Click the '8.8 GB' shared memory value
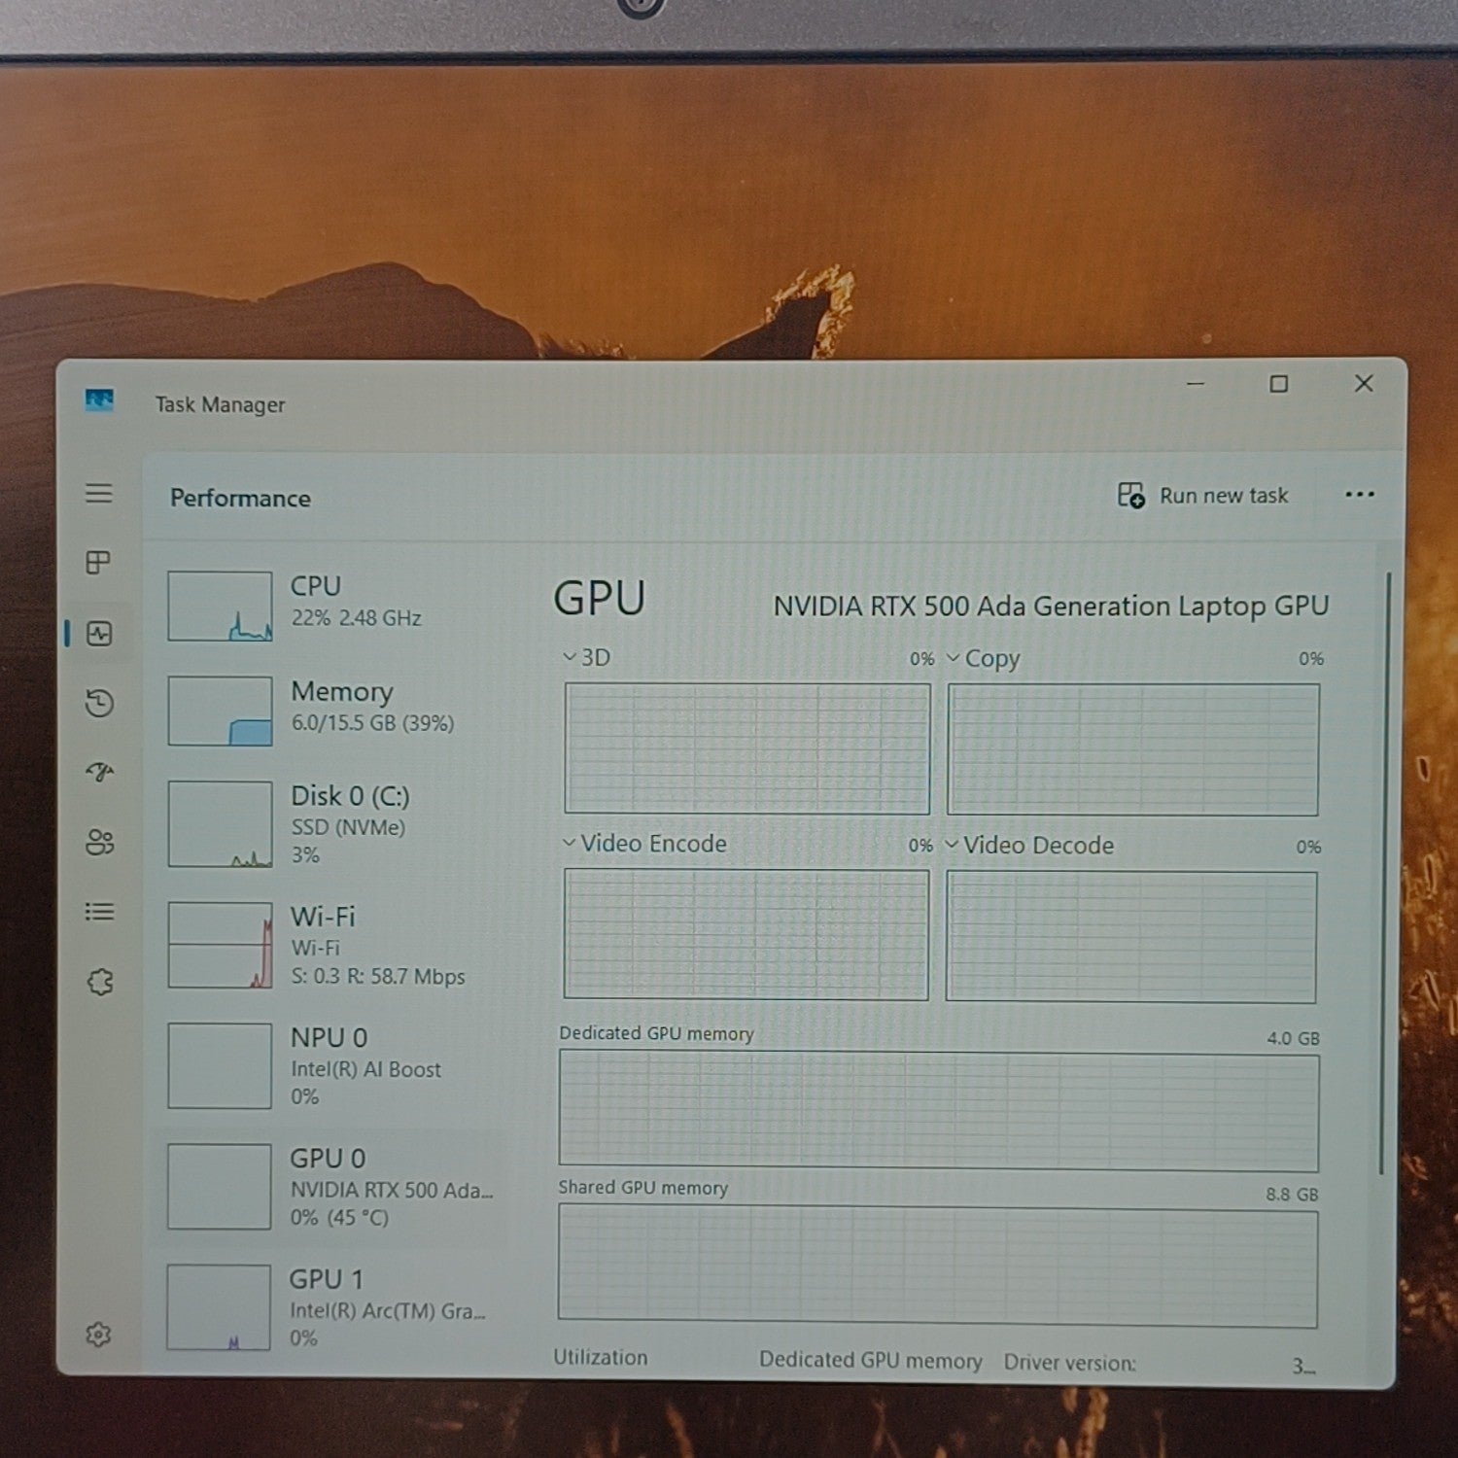The height and width of the screenshot is (1458, 1458). coord(1292,1194)
